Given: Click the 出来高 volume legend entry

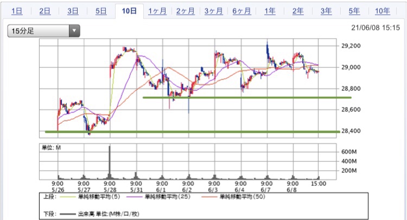Looking at the screenshot, I should pyautogui.click(x=109, y=214).
